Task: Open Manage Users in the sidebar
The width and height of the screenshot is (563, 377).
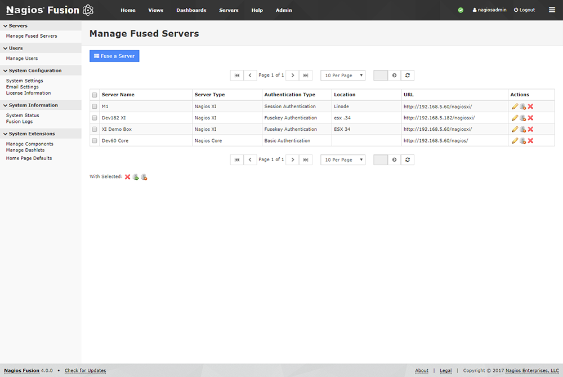Action: (x=22, y=58)
